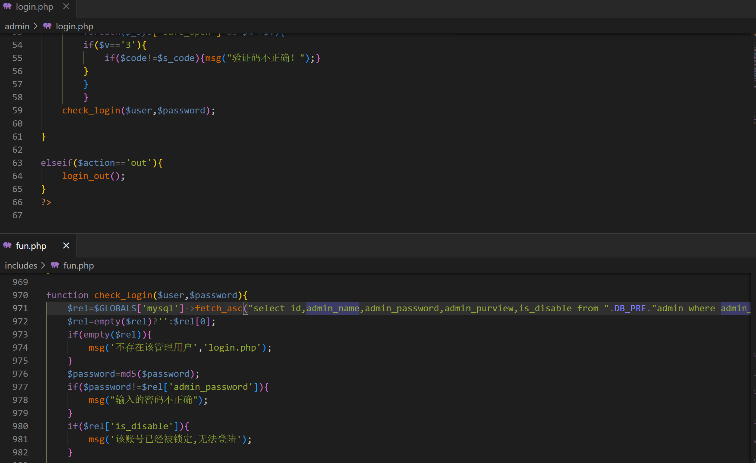Click fetch_asc method name on line 971
The width and height of the screenshot is (756, 463).
(219, 308)
